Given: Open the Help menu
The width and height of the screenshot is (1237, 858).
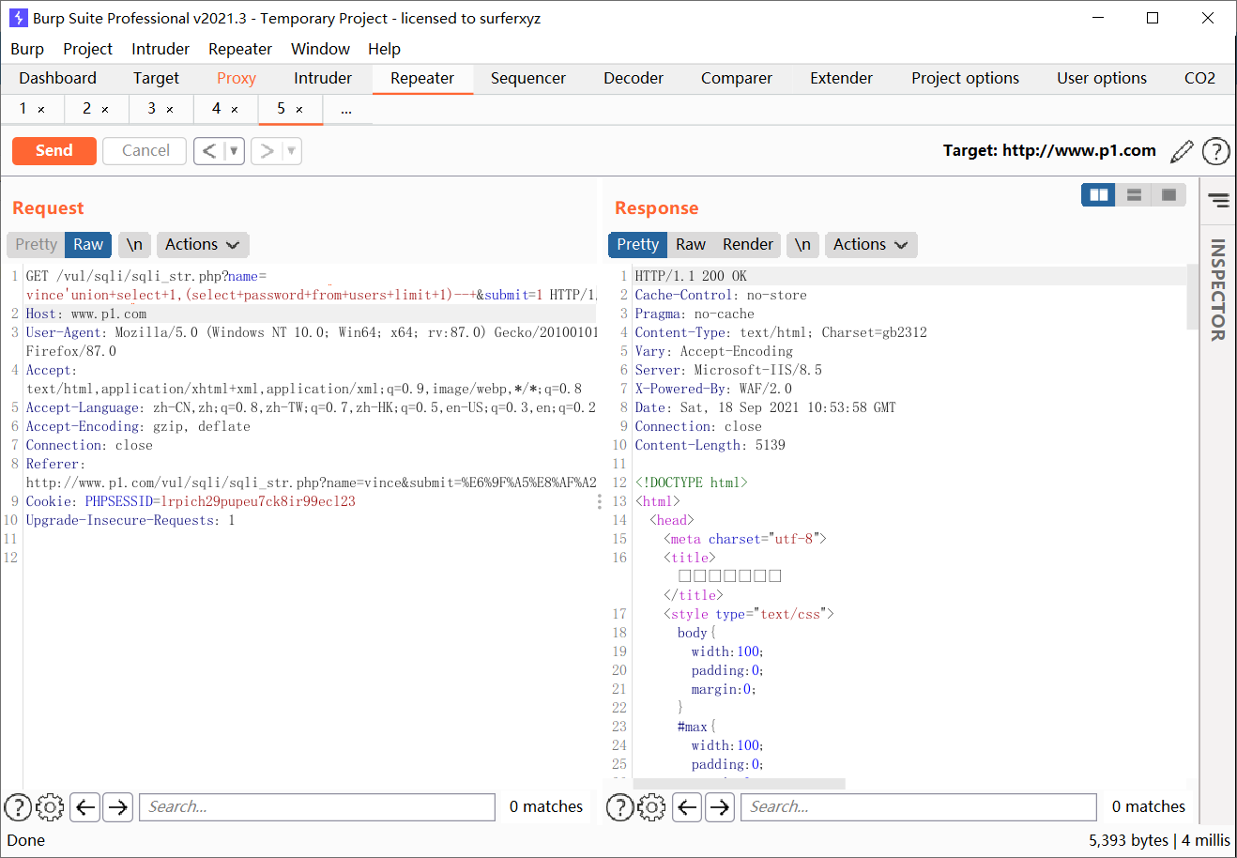Looking at the screenshot, I should point(384,49).
